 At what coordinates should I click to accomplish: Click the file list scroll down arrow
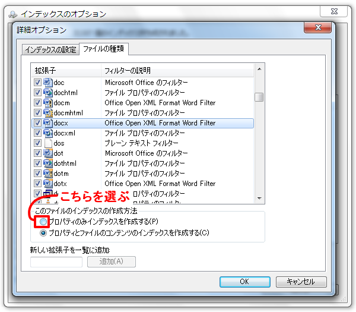(x=259, y=198)
